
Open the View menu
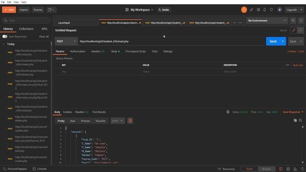click(16, 2)
